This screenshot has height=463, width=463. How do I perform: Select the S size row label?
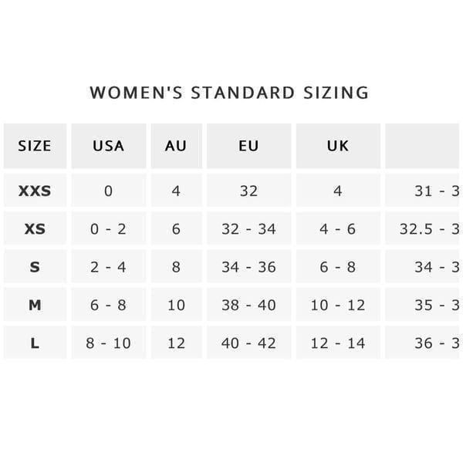(35, 267)
